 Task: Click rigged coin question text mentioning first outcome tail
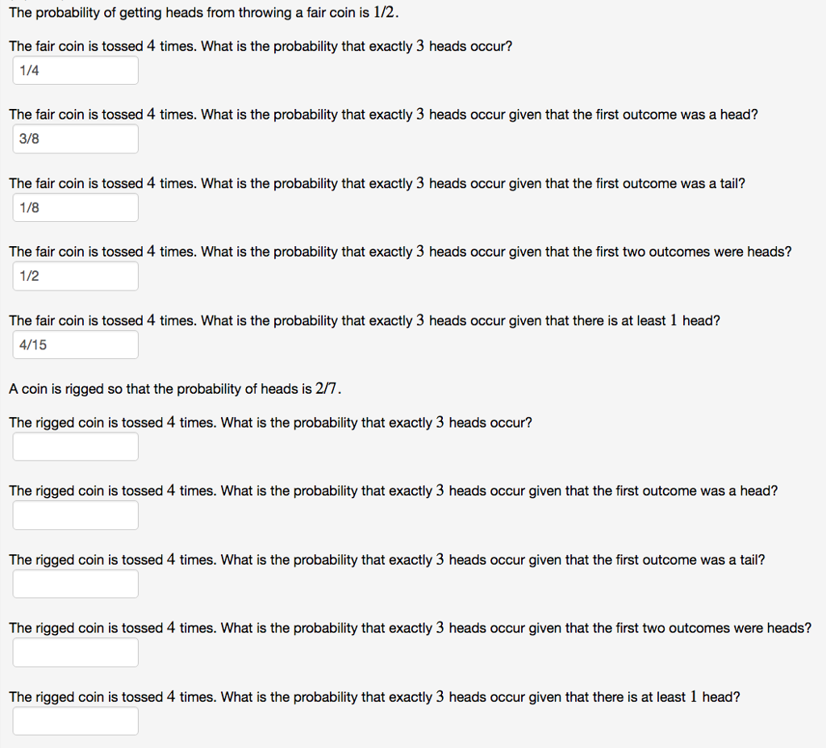(x=386, y=559)
